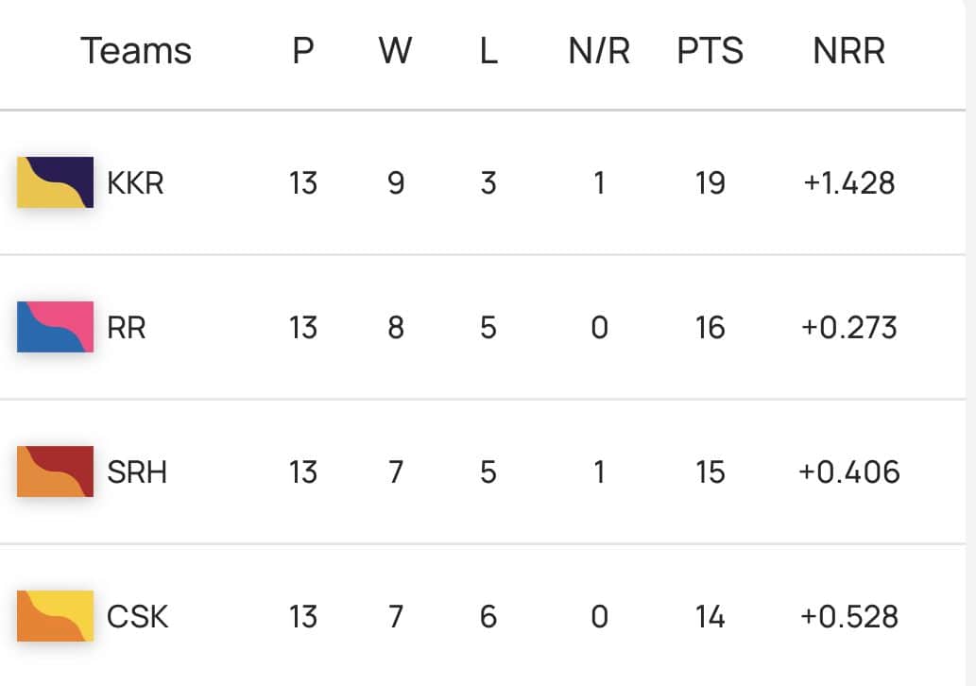Click the KKR team flag icon

pos(55,182)
